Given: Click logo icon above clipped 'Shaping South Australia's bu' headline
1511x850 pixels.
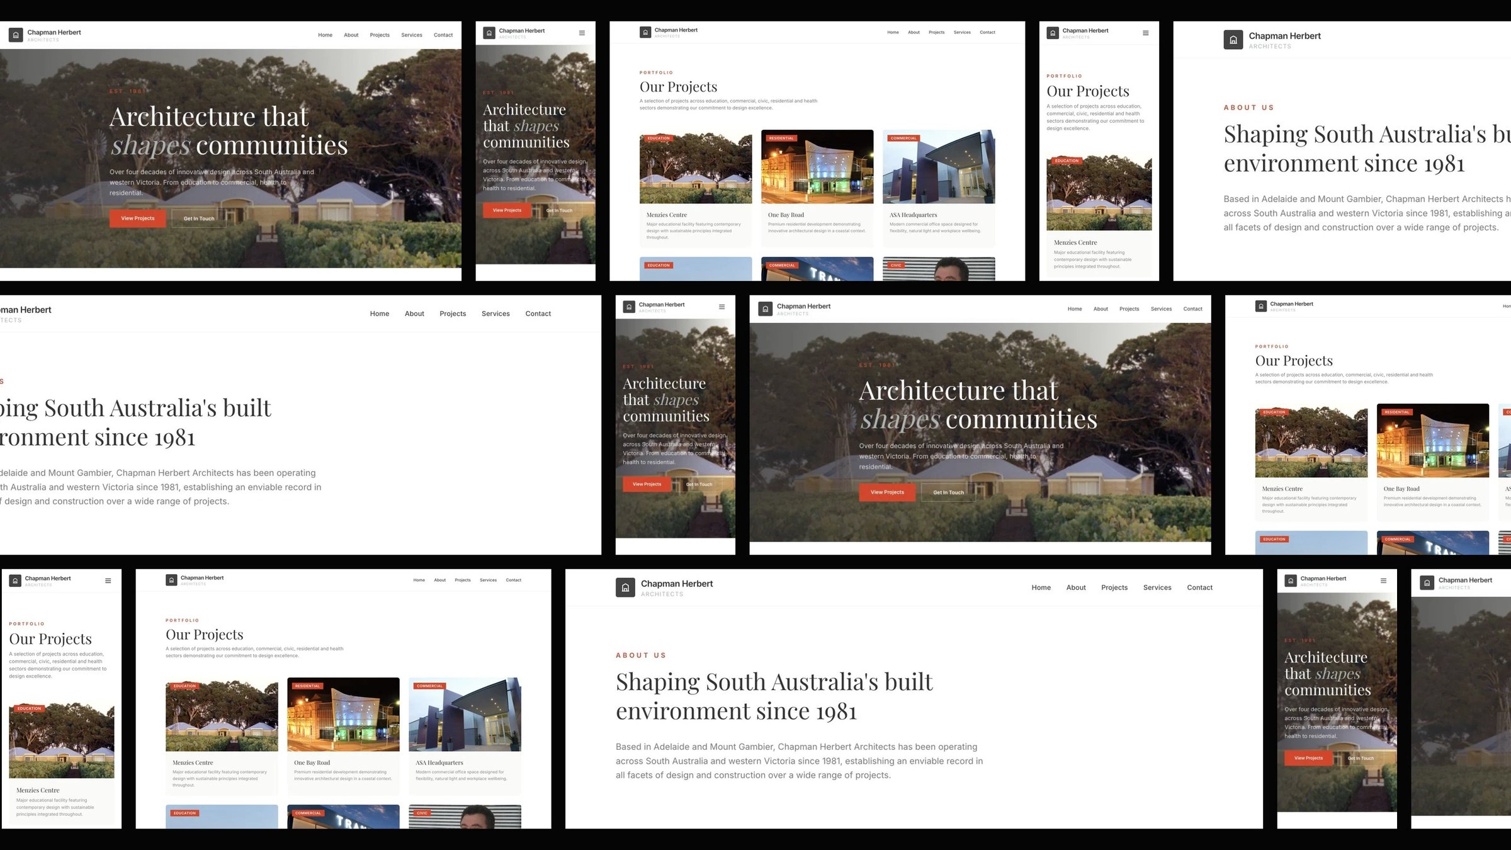Looking at the screenshot, I should point(1233,40).
